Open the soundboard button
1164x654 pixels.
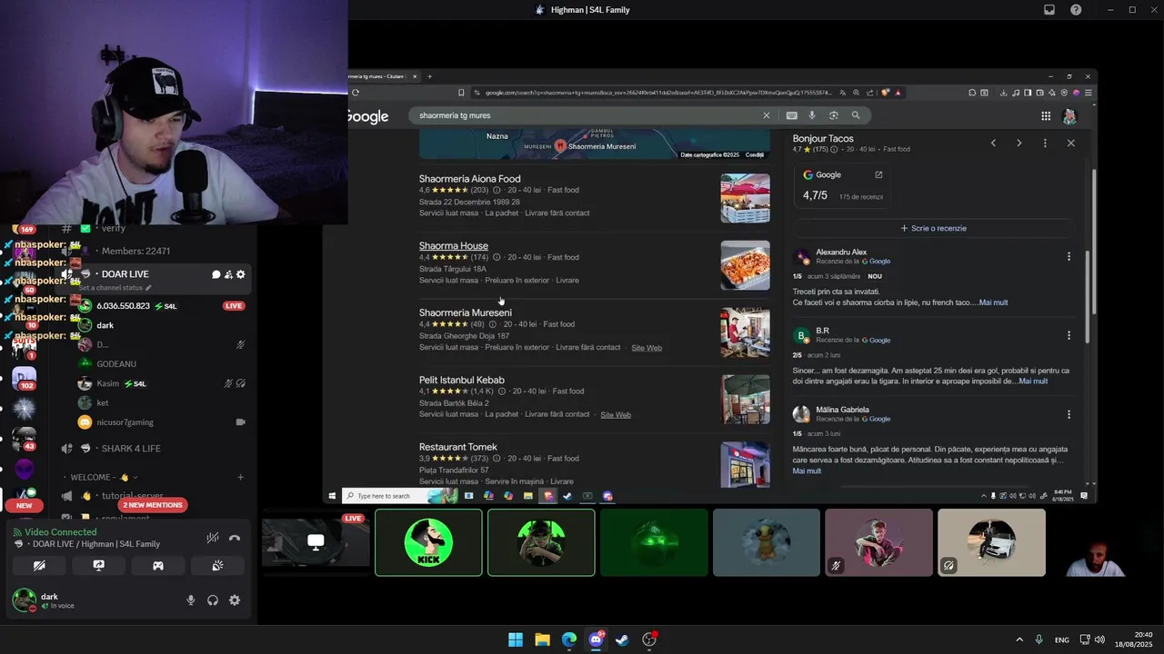[x=217, y=565]
